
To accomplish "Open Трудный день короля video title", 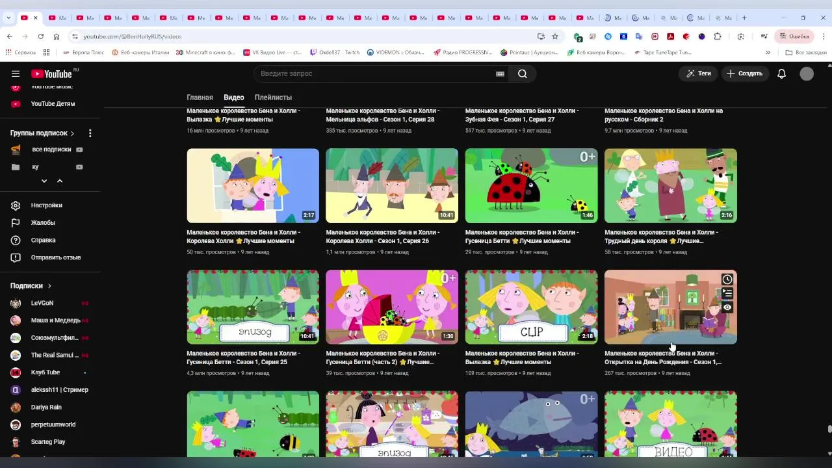I will click(662, 237).
